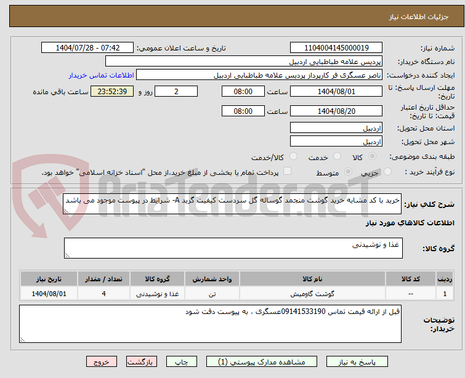Click the نام دستگاه خریدار field

click(244, 62)
